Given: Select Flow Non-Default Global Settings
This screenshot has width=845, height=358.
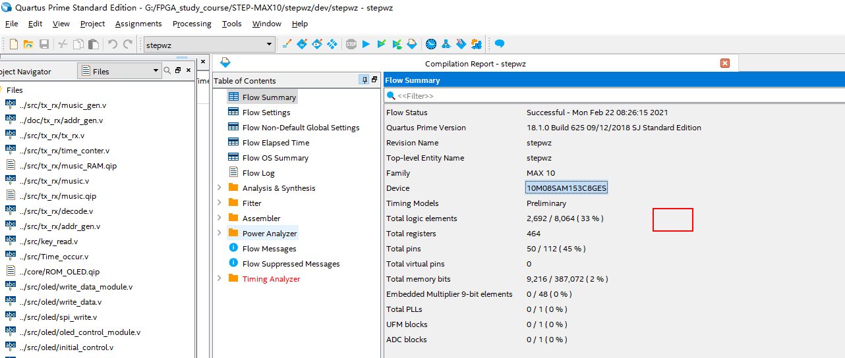Looking at the screenshot, I should [x=301, y=127].
